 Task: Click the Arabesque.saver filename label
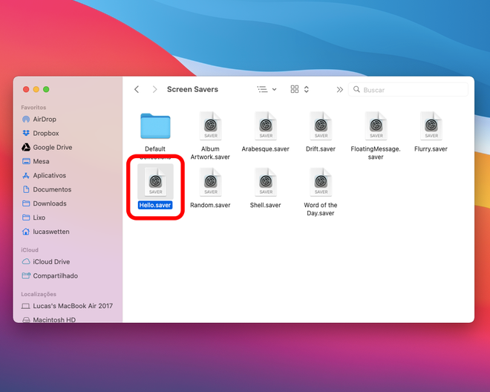pos(265,148)
